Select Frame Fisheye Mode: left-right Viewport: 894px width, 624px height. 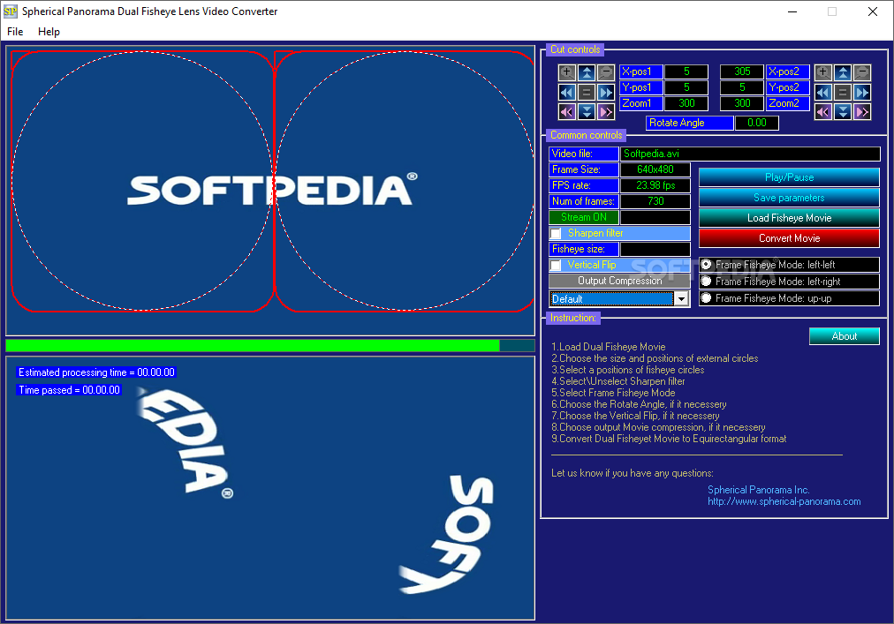pyautogui.click(x=707, y=281)
